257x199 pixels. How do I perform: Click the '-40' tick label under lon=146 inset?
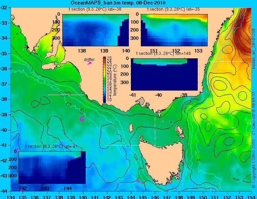click(158, 95)
